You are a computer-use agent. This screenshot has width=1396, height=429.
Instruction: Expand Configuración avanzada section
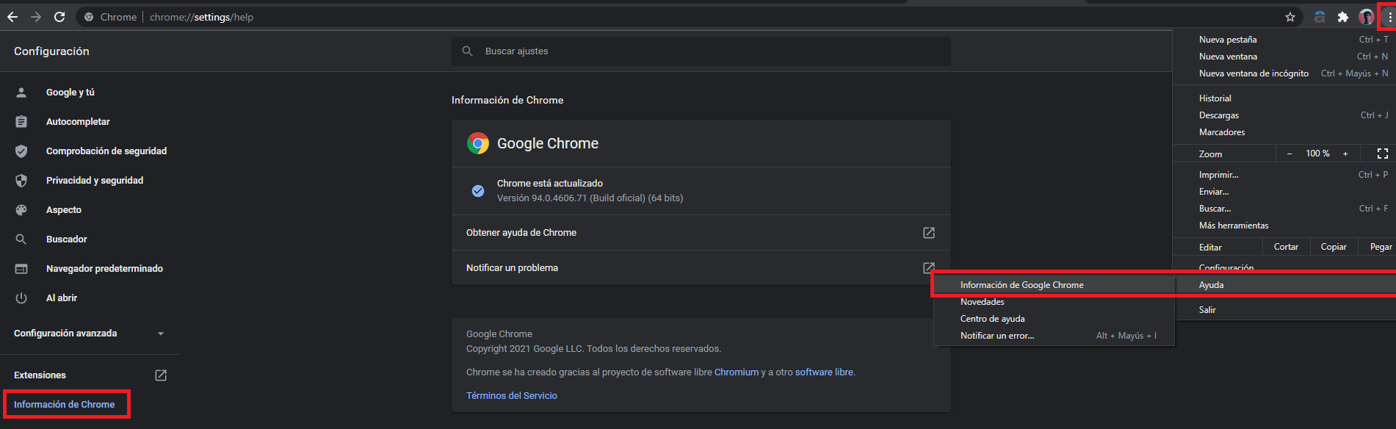90,334
